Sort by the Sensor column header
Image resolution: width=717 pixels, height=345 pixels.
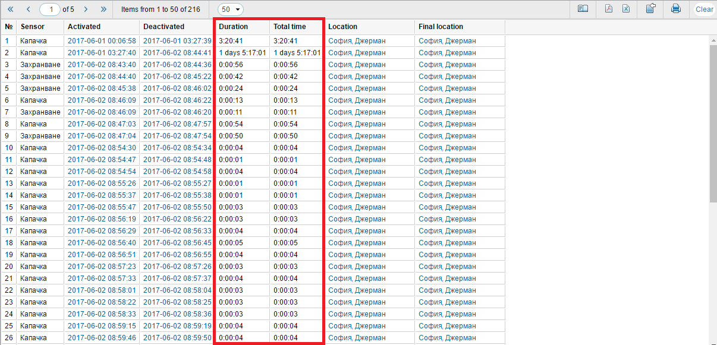(x=33, y=27)
